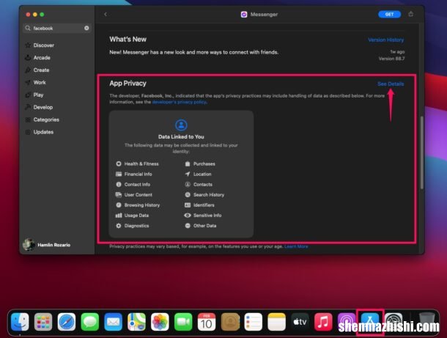The width and height of the screenshot is (447, 338).
Task: Open the developer's privacy policy link
Action: click(179, 102)
